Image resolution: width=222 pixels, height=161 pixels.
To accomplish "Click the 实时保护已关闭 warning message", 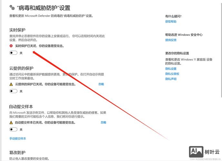I will tap(40, 46).
